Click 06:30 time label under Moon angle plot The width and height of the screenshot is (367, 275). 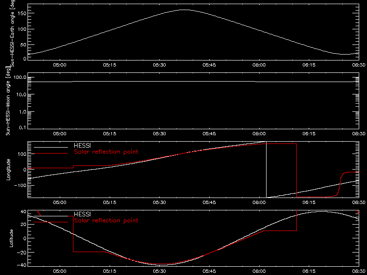pyautogui.click(x=359, y=134)
